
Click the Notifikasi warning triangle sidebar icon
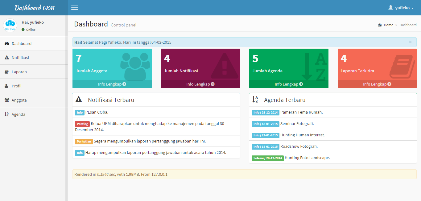pos(7,58)
